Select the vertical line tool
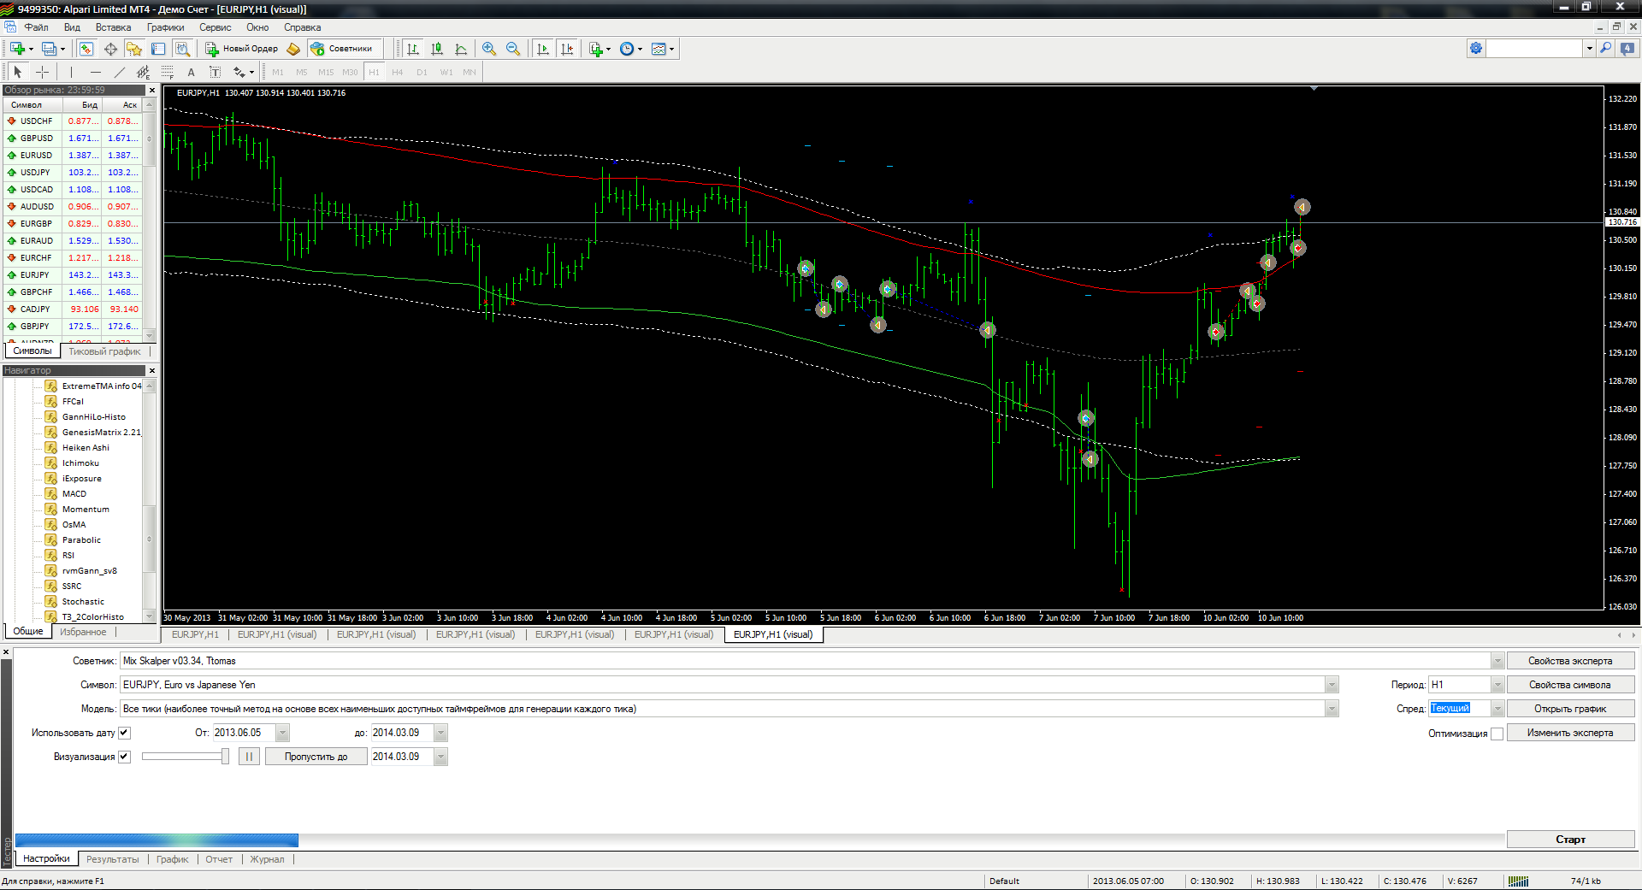Viewport: 1642px width, 890px height. pyautogui.click(x=71, y=72)
